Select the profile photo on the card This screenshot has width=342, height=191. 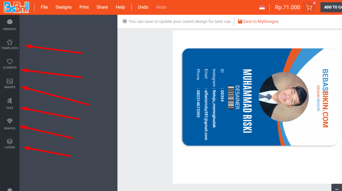[284, 97]
